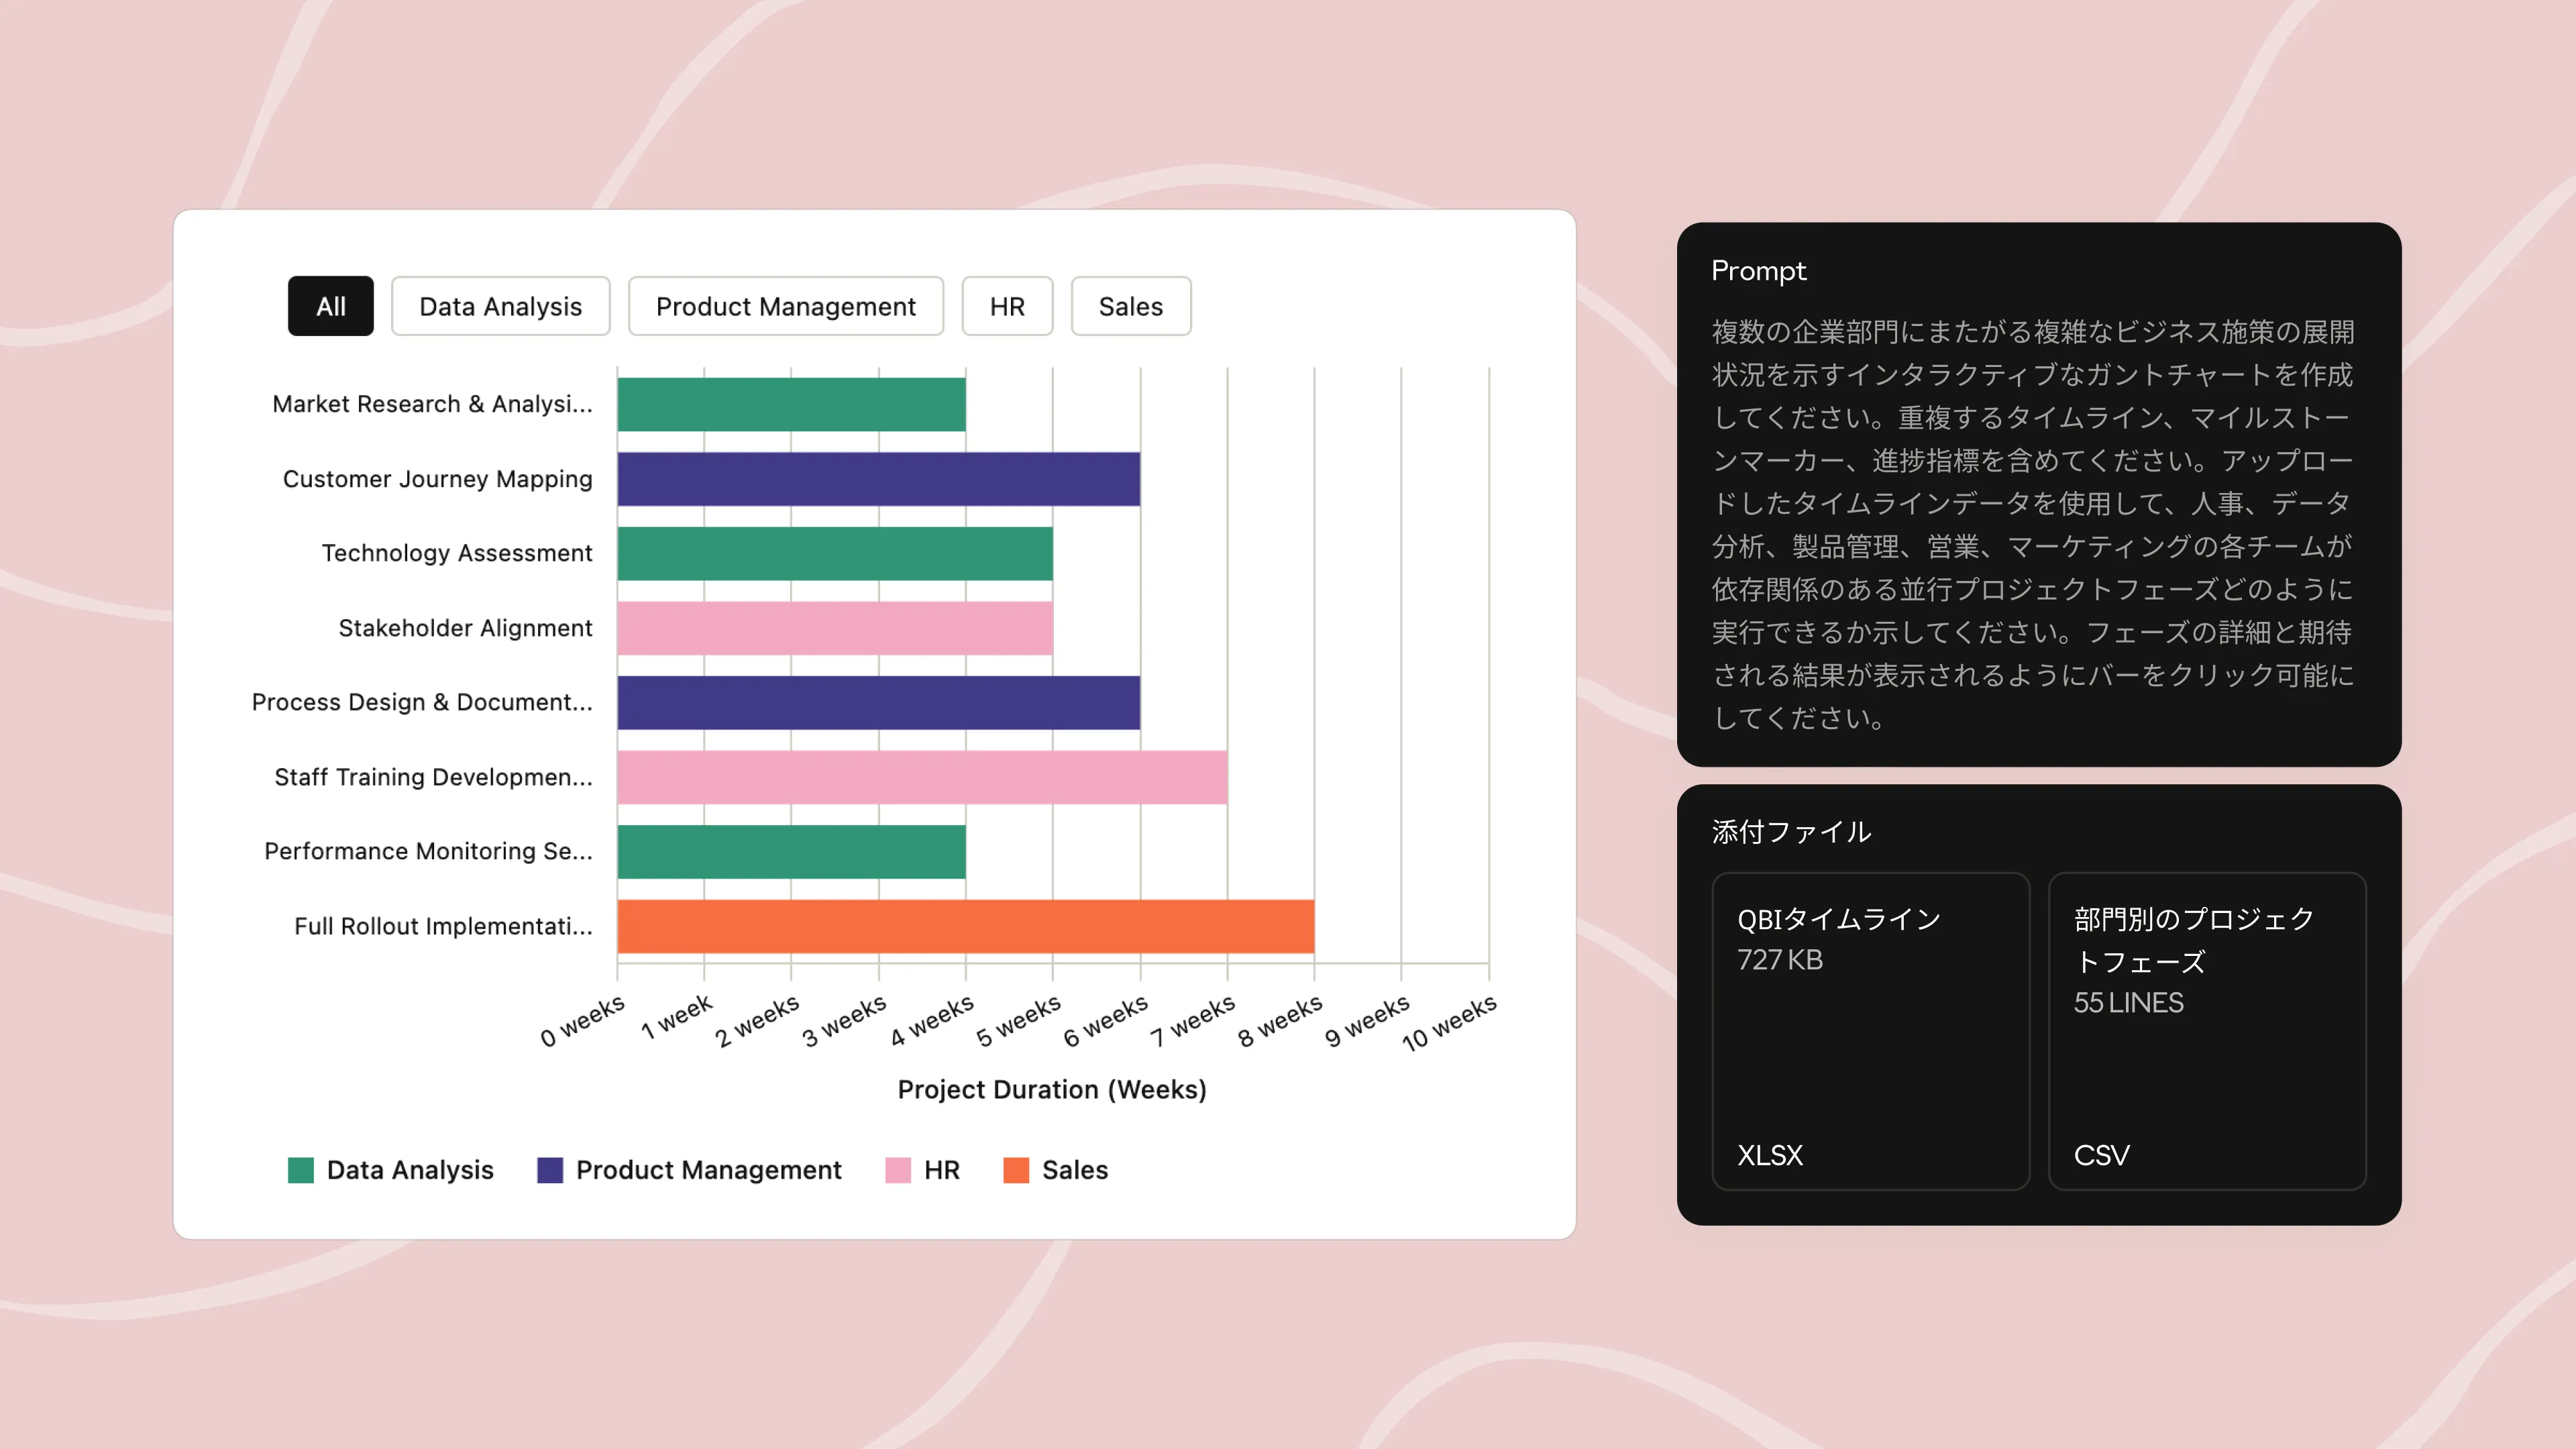Select the All filter tab
The height and width of the screenshot is (1449, 2576).
click(x=330, y=306)
